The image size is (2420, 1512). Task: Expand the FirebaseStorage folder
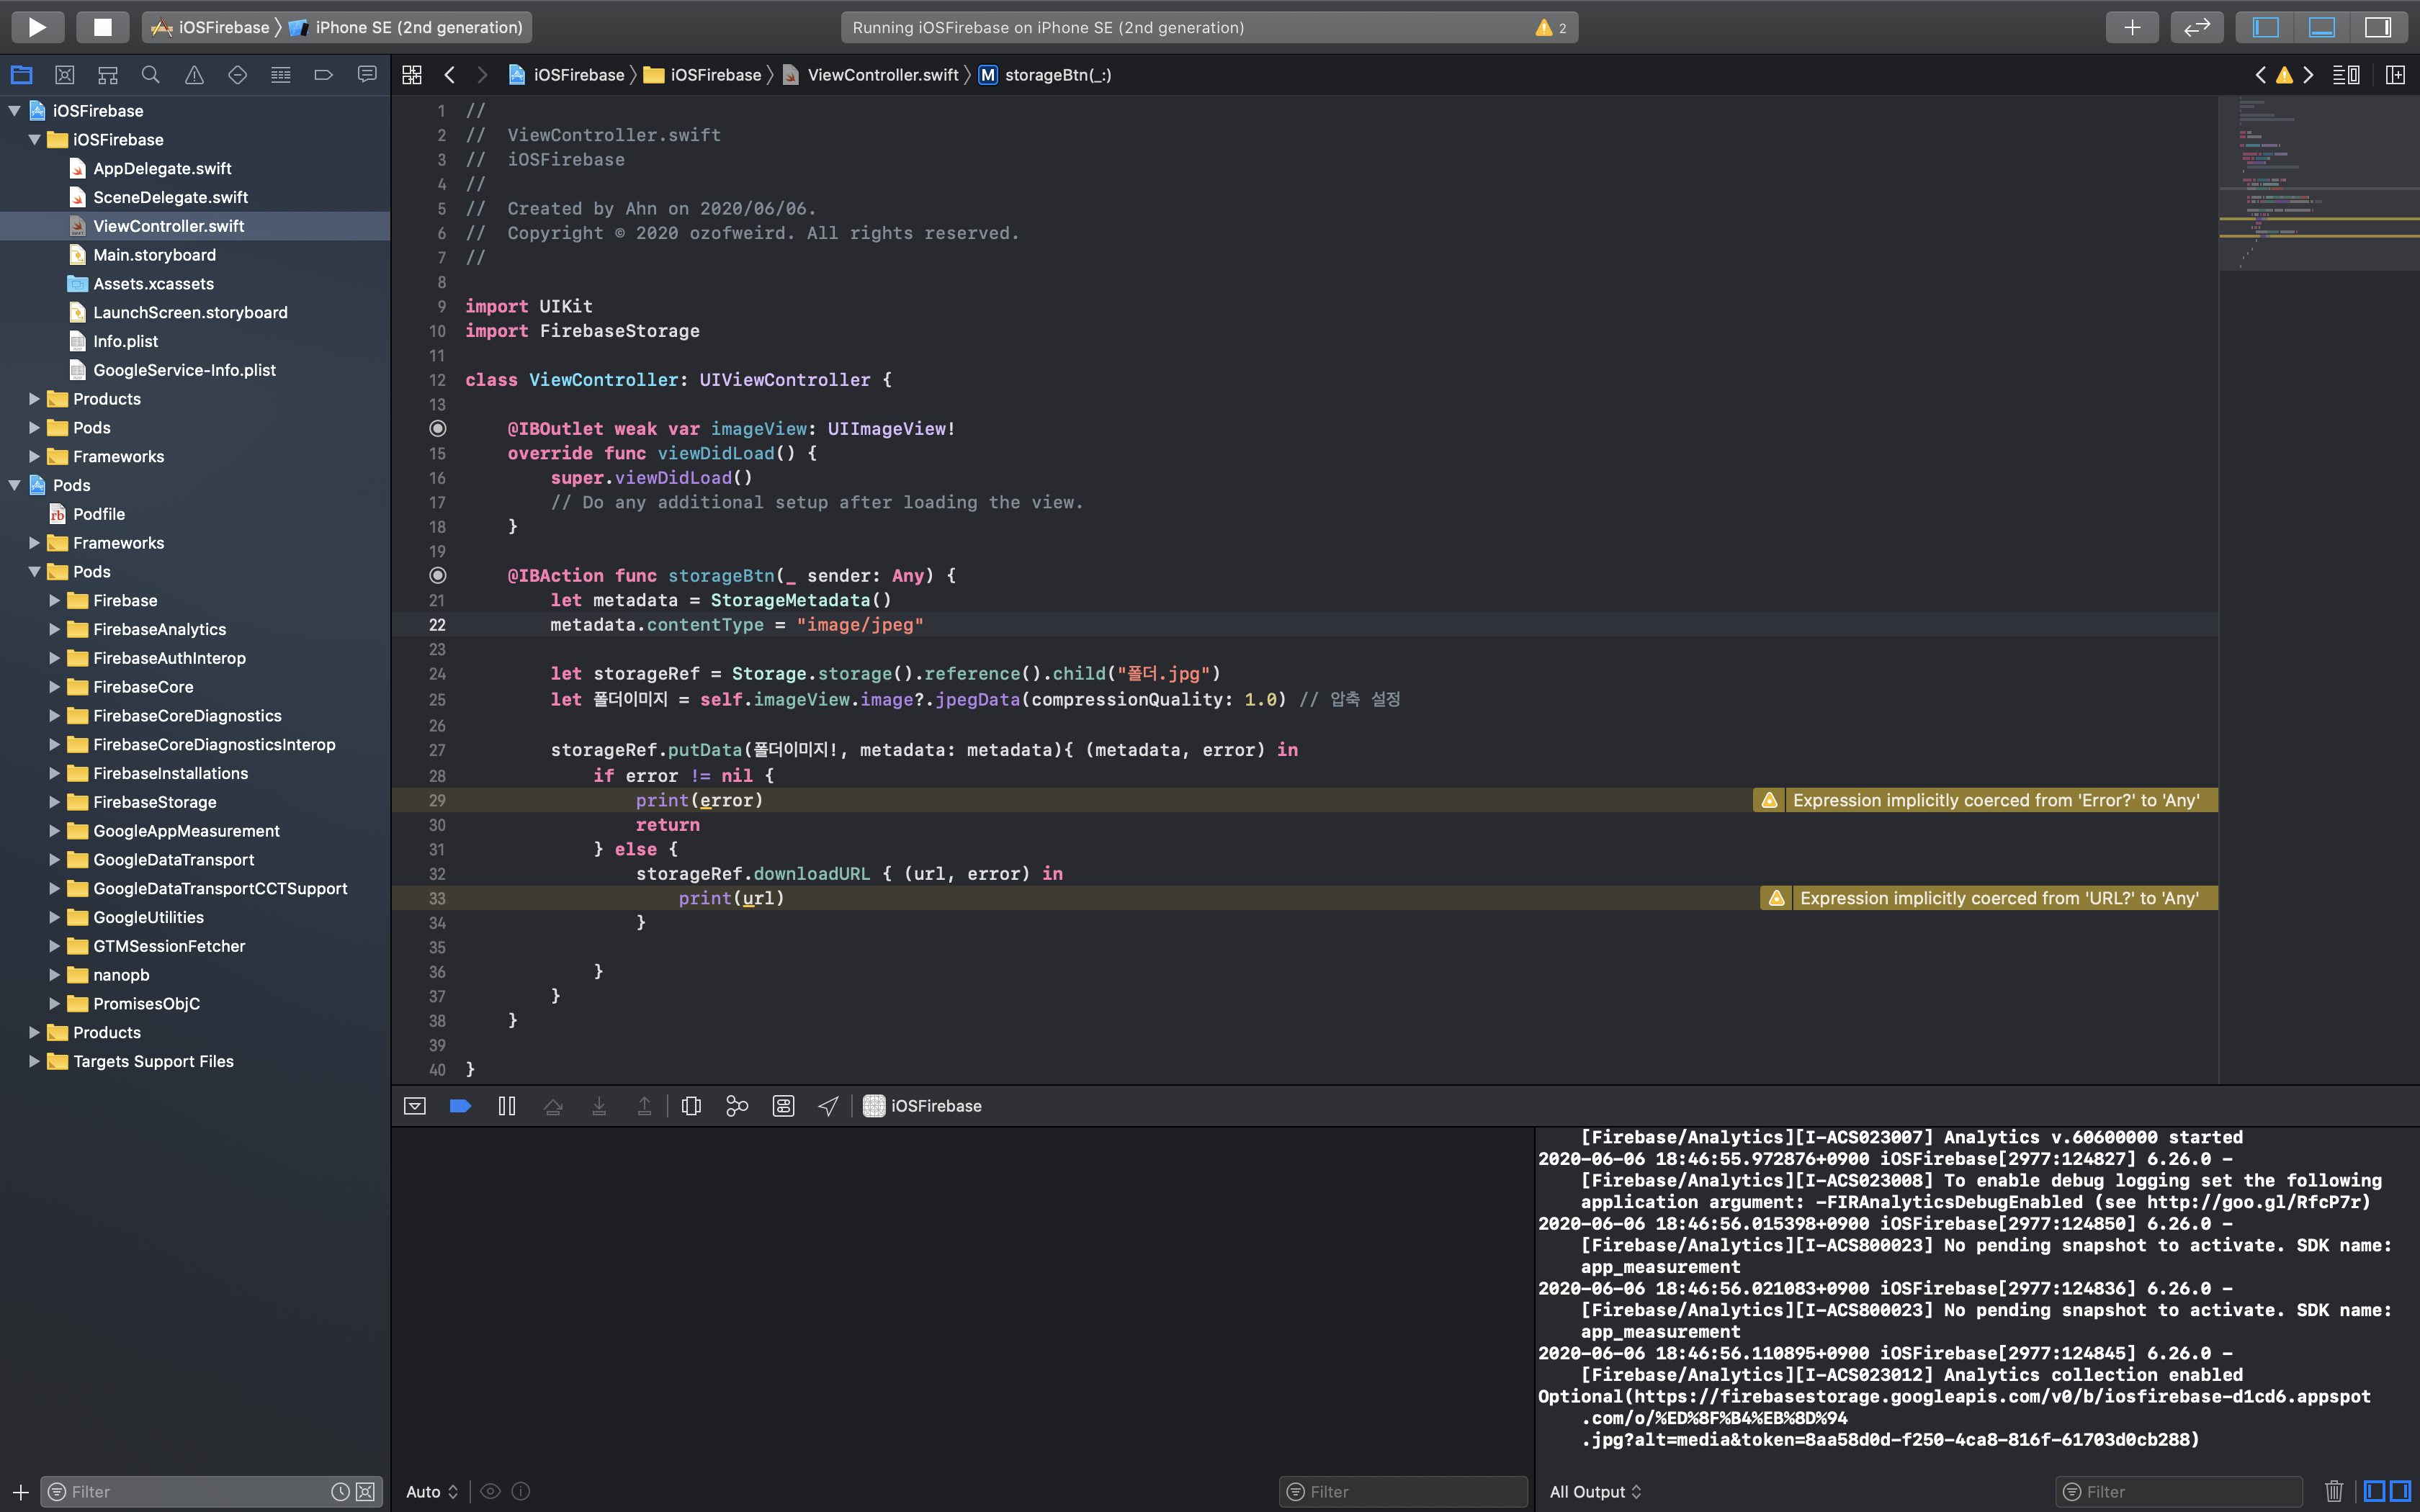(x=55, y=802)
